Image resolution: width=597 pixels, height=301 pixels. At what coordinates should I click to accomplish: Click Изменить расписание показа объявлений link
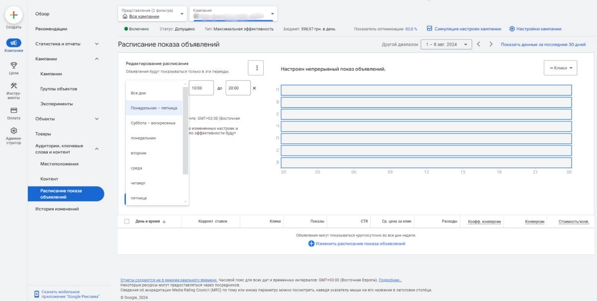(361, 243)
